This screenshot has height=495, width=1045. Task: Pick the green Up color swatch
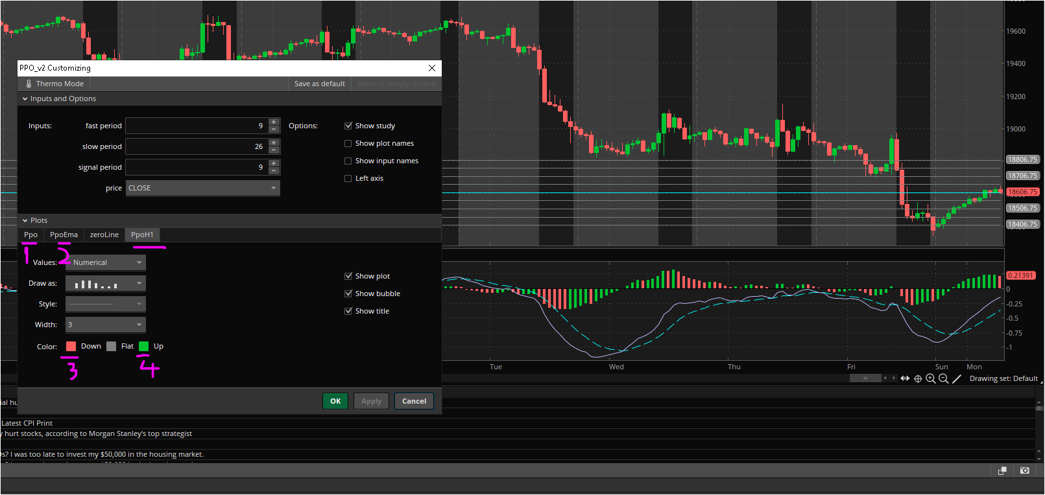coord(144,347)
